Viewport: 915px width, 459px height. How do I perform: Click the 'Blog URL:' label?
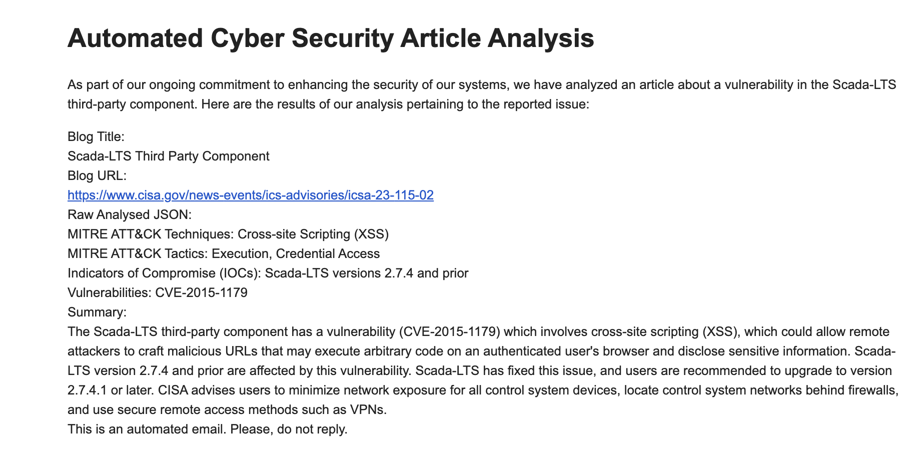(x=97, y=175)
